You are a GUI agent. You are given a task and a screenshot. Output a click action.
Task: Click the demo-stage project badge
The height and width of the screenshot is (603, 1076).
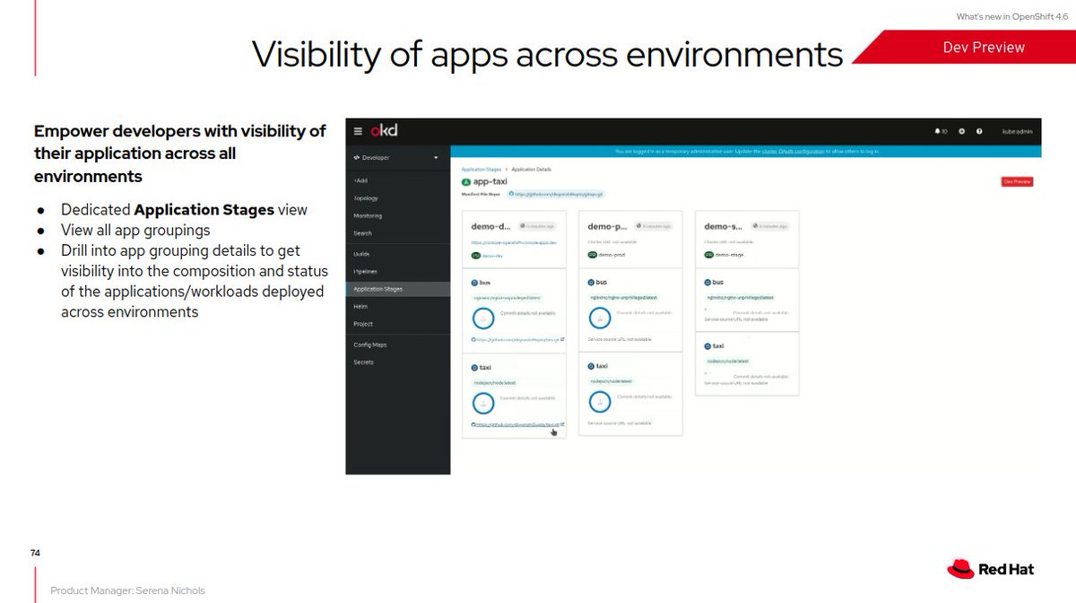[x=725, y=255]
